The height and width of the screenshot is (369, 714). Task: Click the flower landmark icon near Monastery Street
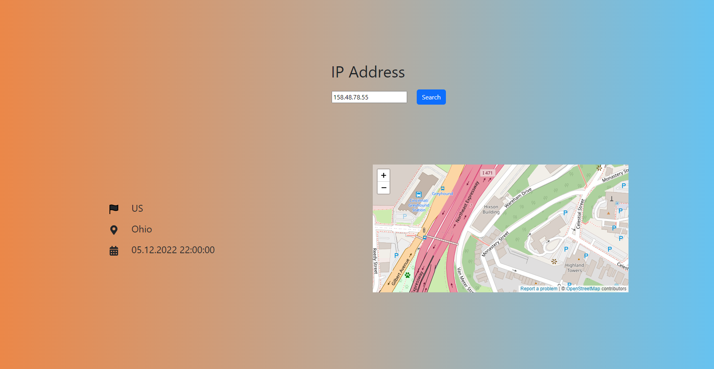click(599, 168)
